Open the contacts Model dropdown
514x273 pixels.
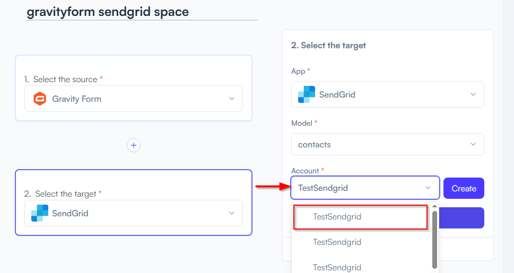click(x=387, y=144)
